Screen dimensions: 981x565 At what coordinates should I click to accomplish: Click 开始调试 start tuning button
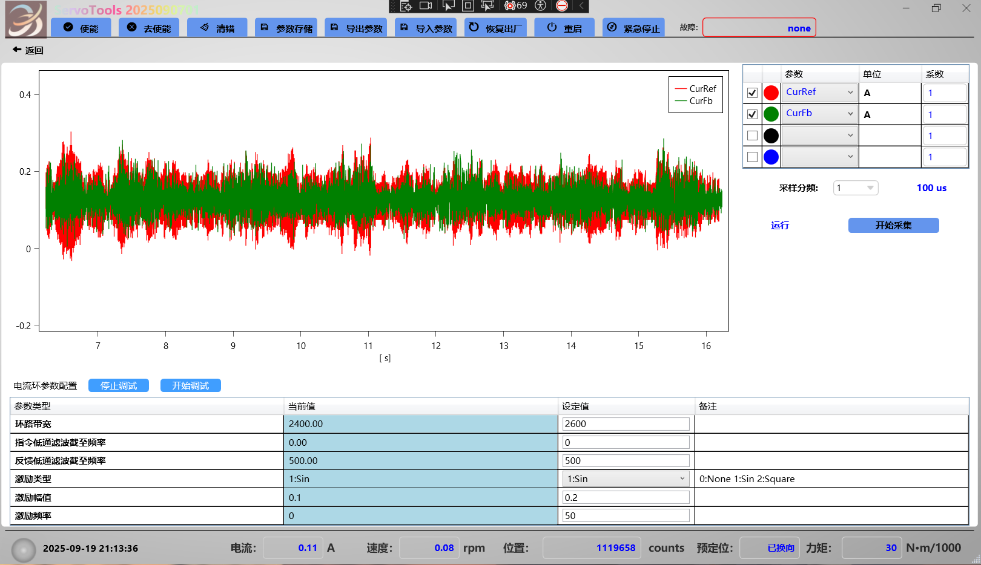coord(191,385)
